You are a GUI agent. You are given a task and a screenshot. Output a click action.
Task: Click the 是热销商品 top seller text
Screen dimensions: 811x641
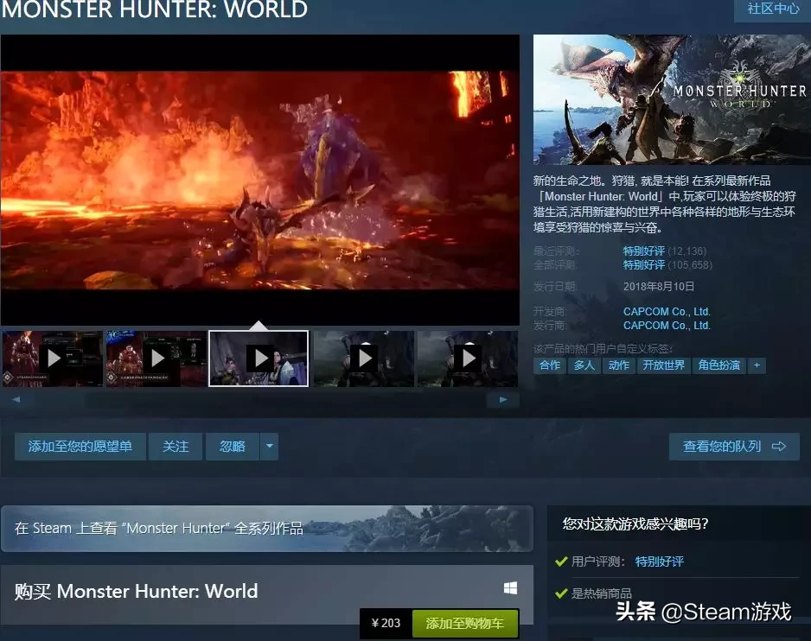(602, 593)
